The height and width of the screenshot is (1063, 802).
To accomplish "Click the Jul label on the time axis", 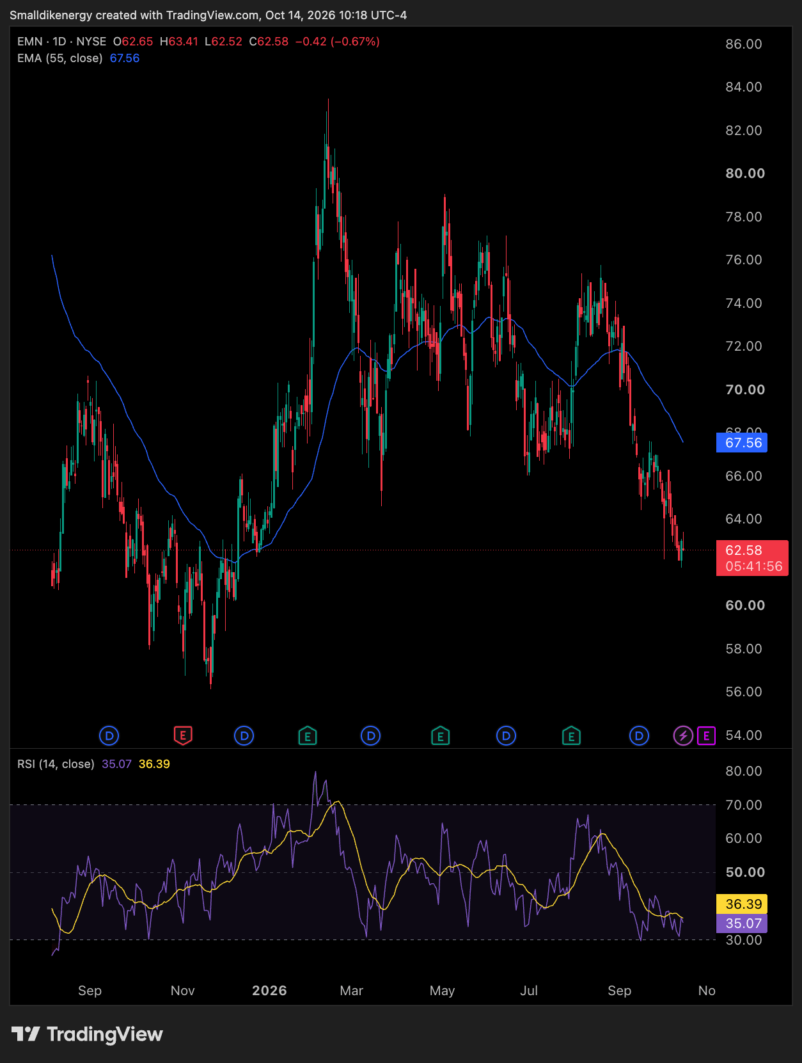I will pos(529,991).
